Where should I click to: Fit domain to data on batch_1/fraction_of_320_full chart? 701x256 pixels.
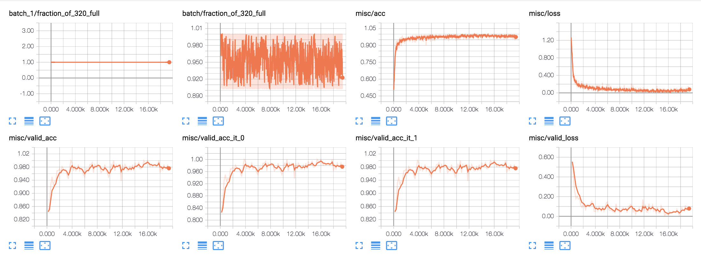[45, 121]
